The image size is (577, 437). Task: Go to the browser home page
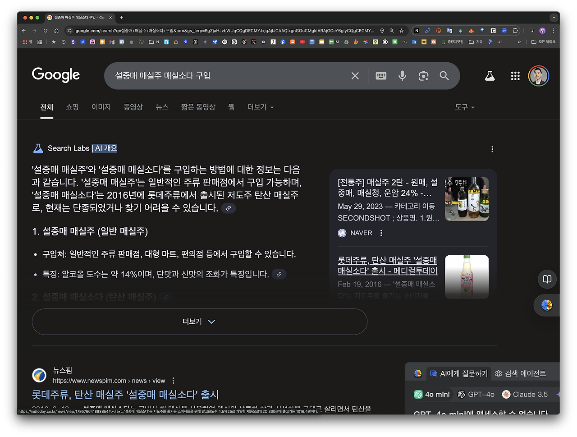tap(56, 31)
